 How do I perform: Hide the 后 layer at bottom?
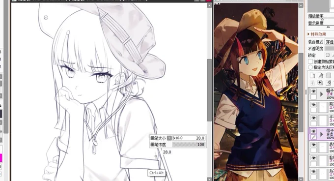[x=313, y=171]
